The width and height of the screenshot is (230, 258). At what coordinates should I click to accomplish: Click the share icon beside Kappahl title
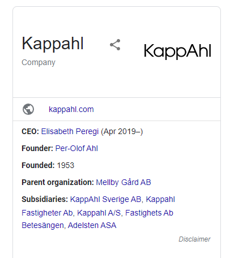click(x=115, y=45)
